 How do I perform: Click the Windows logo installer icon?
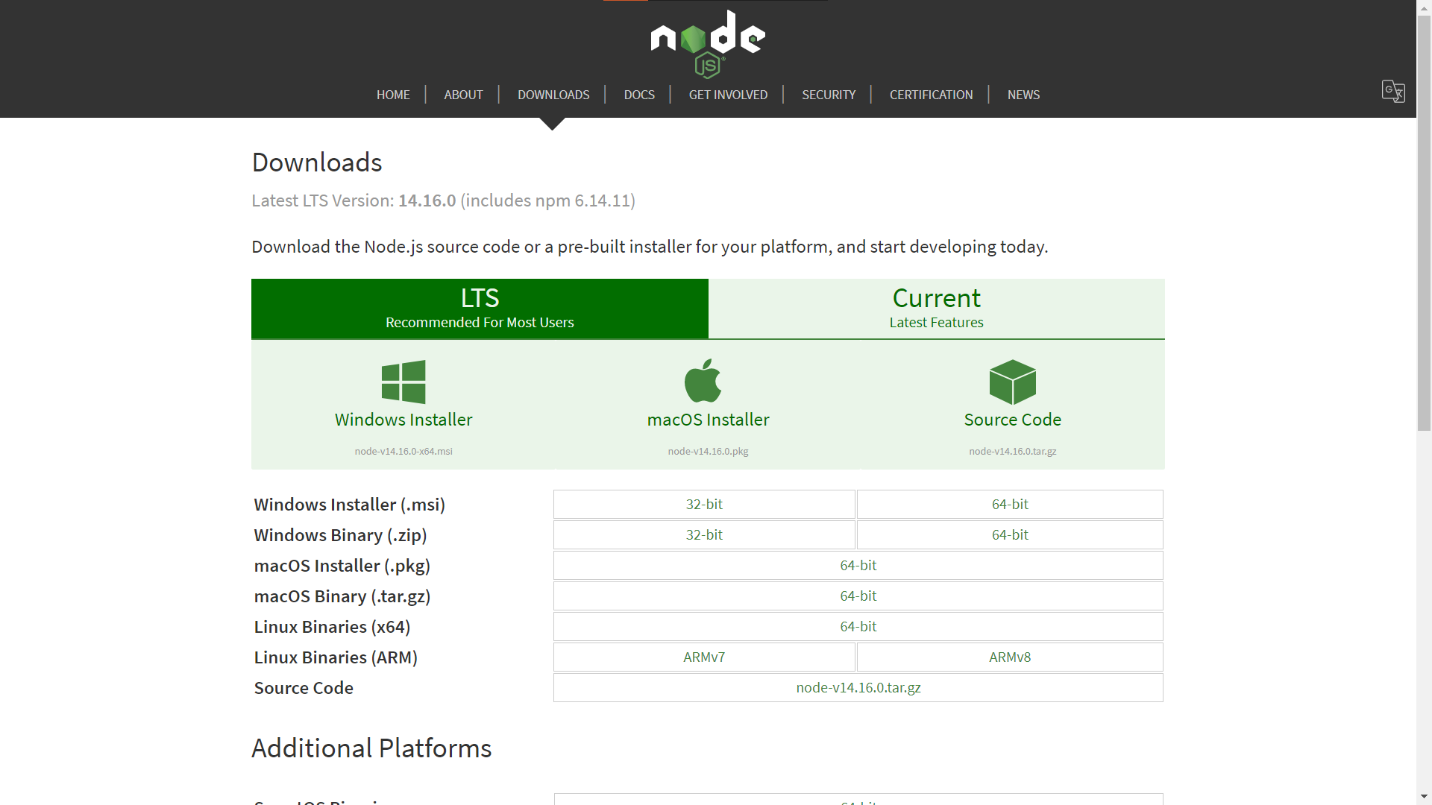pos(403,381)
